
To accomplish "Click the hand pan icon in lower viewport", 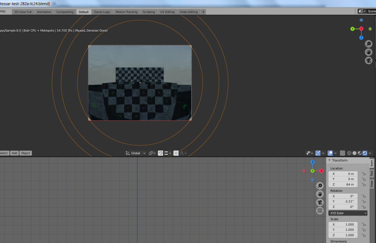I will click(x=320, y=194).
